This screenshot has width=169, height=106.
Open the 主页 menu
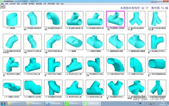pyautogui.click(x=45, y=4)
